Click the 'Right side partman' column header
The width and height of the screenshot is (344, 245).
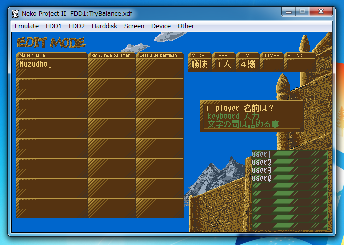111,55
